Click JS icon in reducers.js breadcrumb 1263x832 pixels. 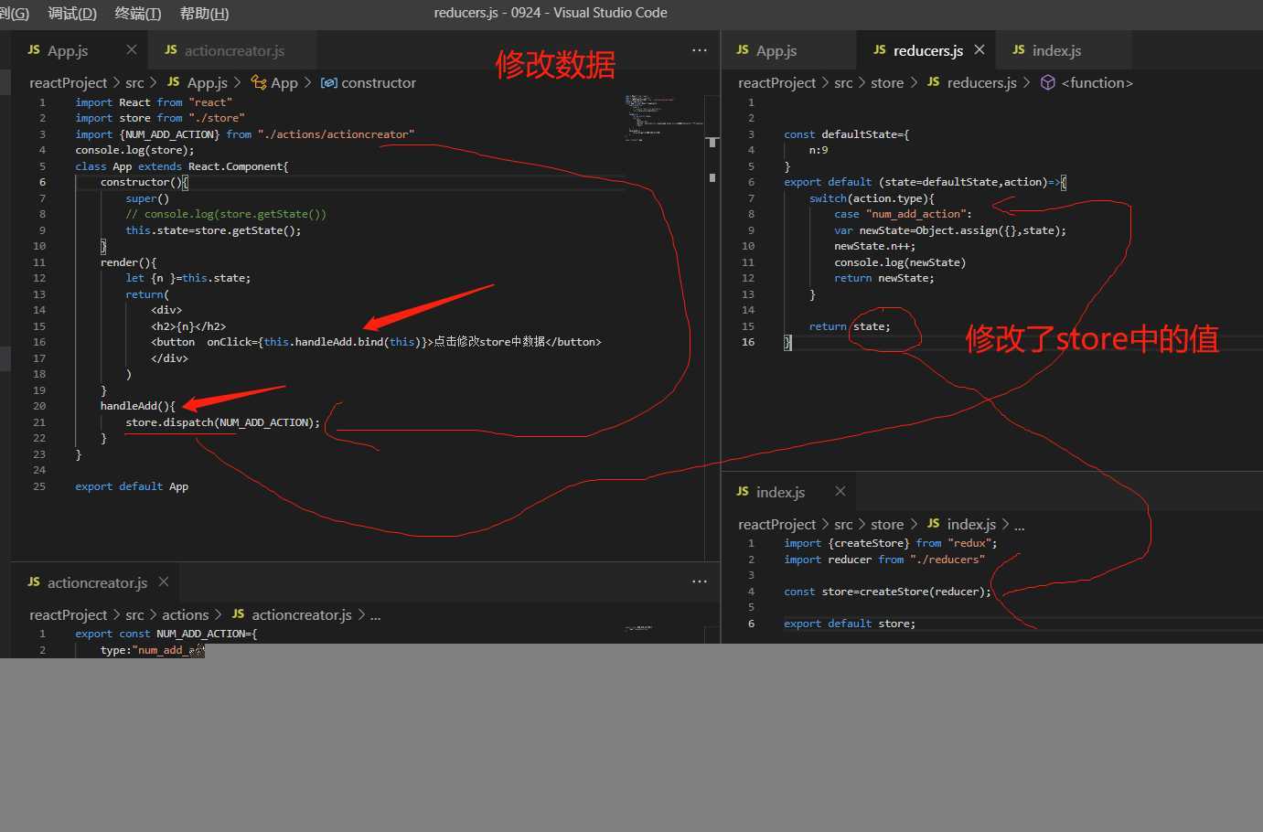[x=934, y=82]
